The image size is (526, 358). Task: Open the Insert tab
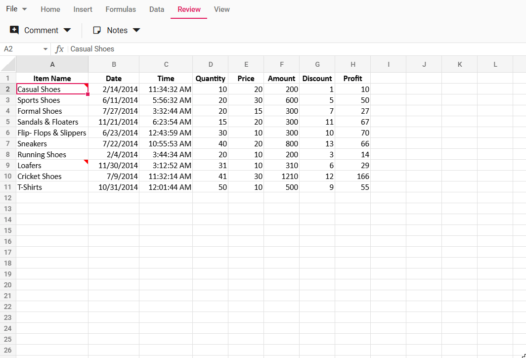pos(83,9)
